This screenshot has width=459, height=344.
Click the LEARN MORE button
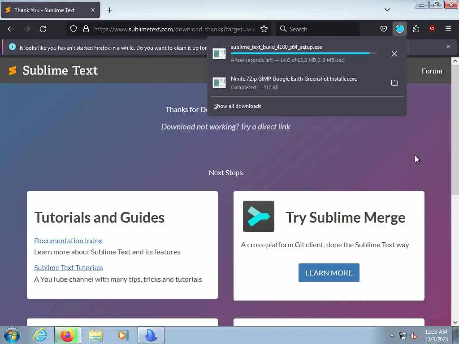[x=329, y=273]
